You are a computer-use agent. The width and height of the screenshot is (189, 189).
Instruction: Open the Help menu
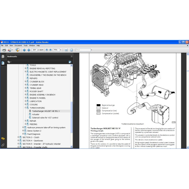[x=38, y=46]
